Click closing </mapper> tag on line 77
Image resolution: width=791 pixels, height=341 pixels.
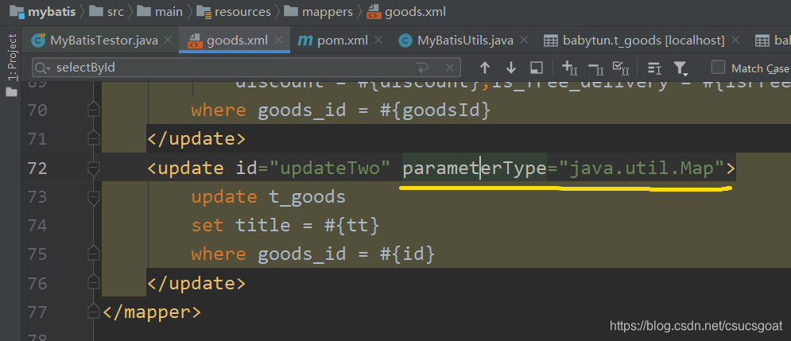(151, 312)
